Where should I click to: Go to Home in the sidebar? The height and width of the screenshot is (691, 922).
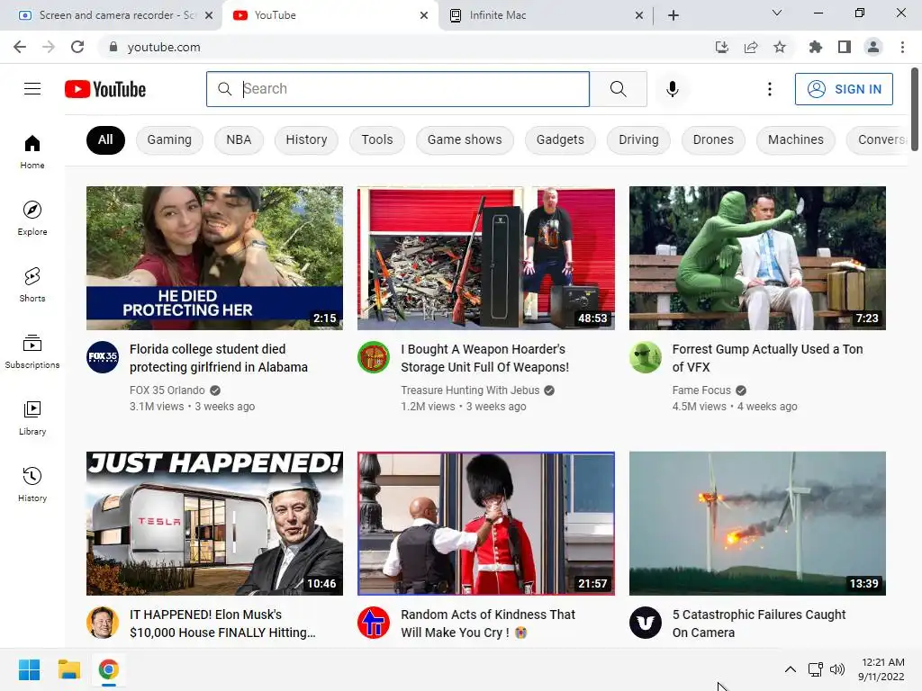(32, 151)
